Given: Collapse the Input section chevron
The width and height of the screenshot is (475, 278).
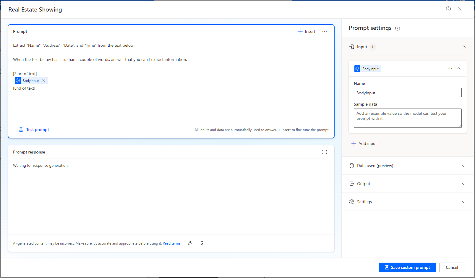Looking at the screenshot, I should pos(464,47).
